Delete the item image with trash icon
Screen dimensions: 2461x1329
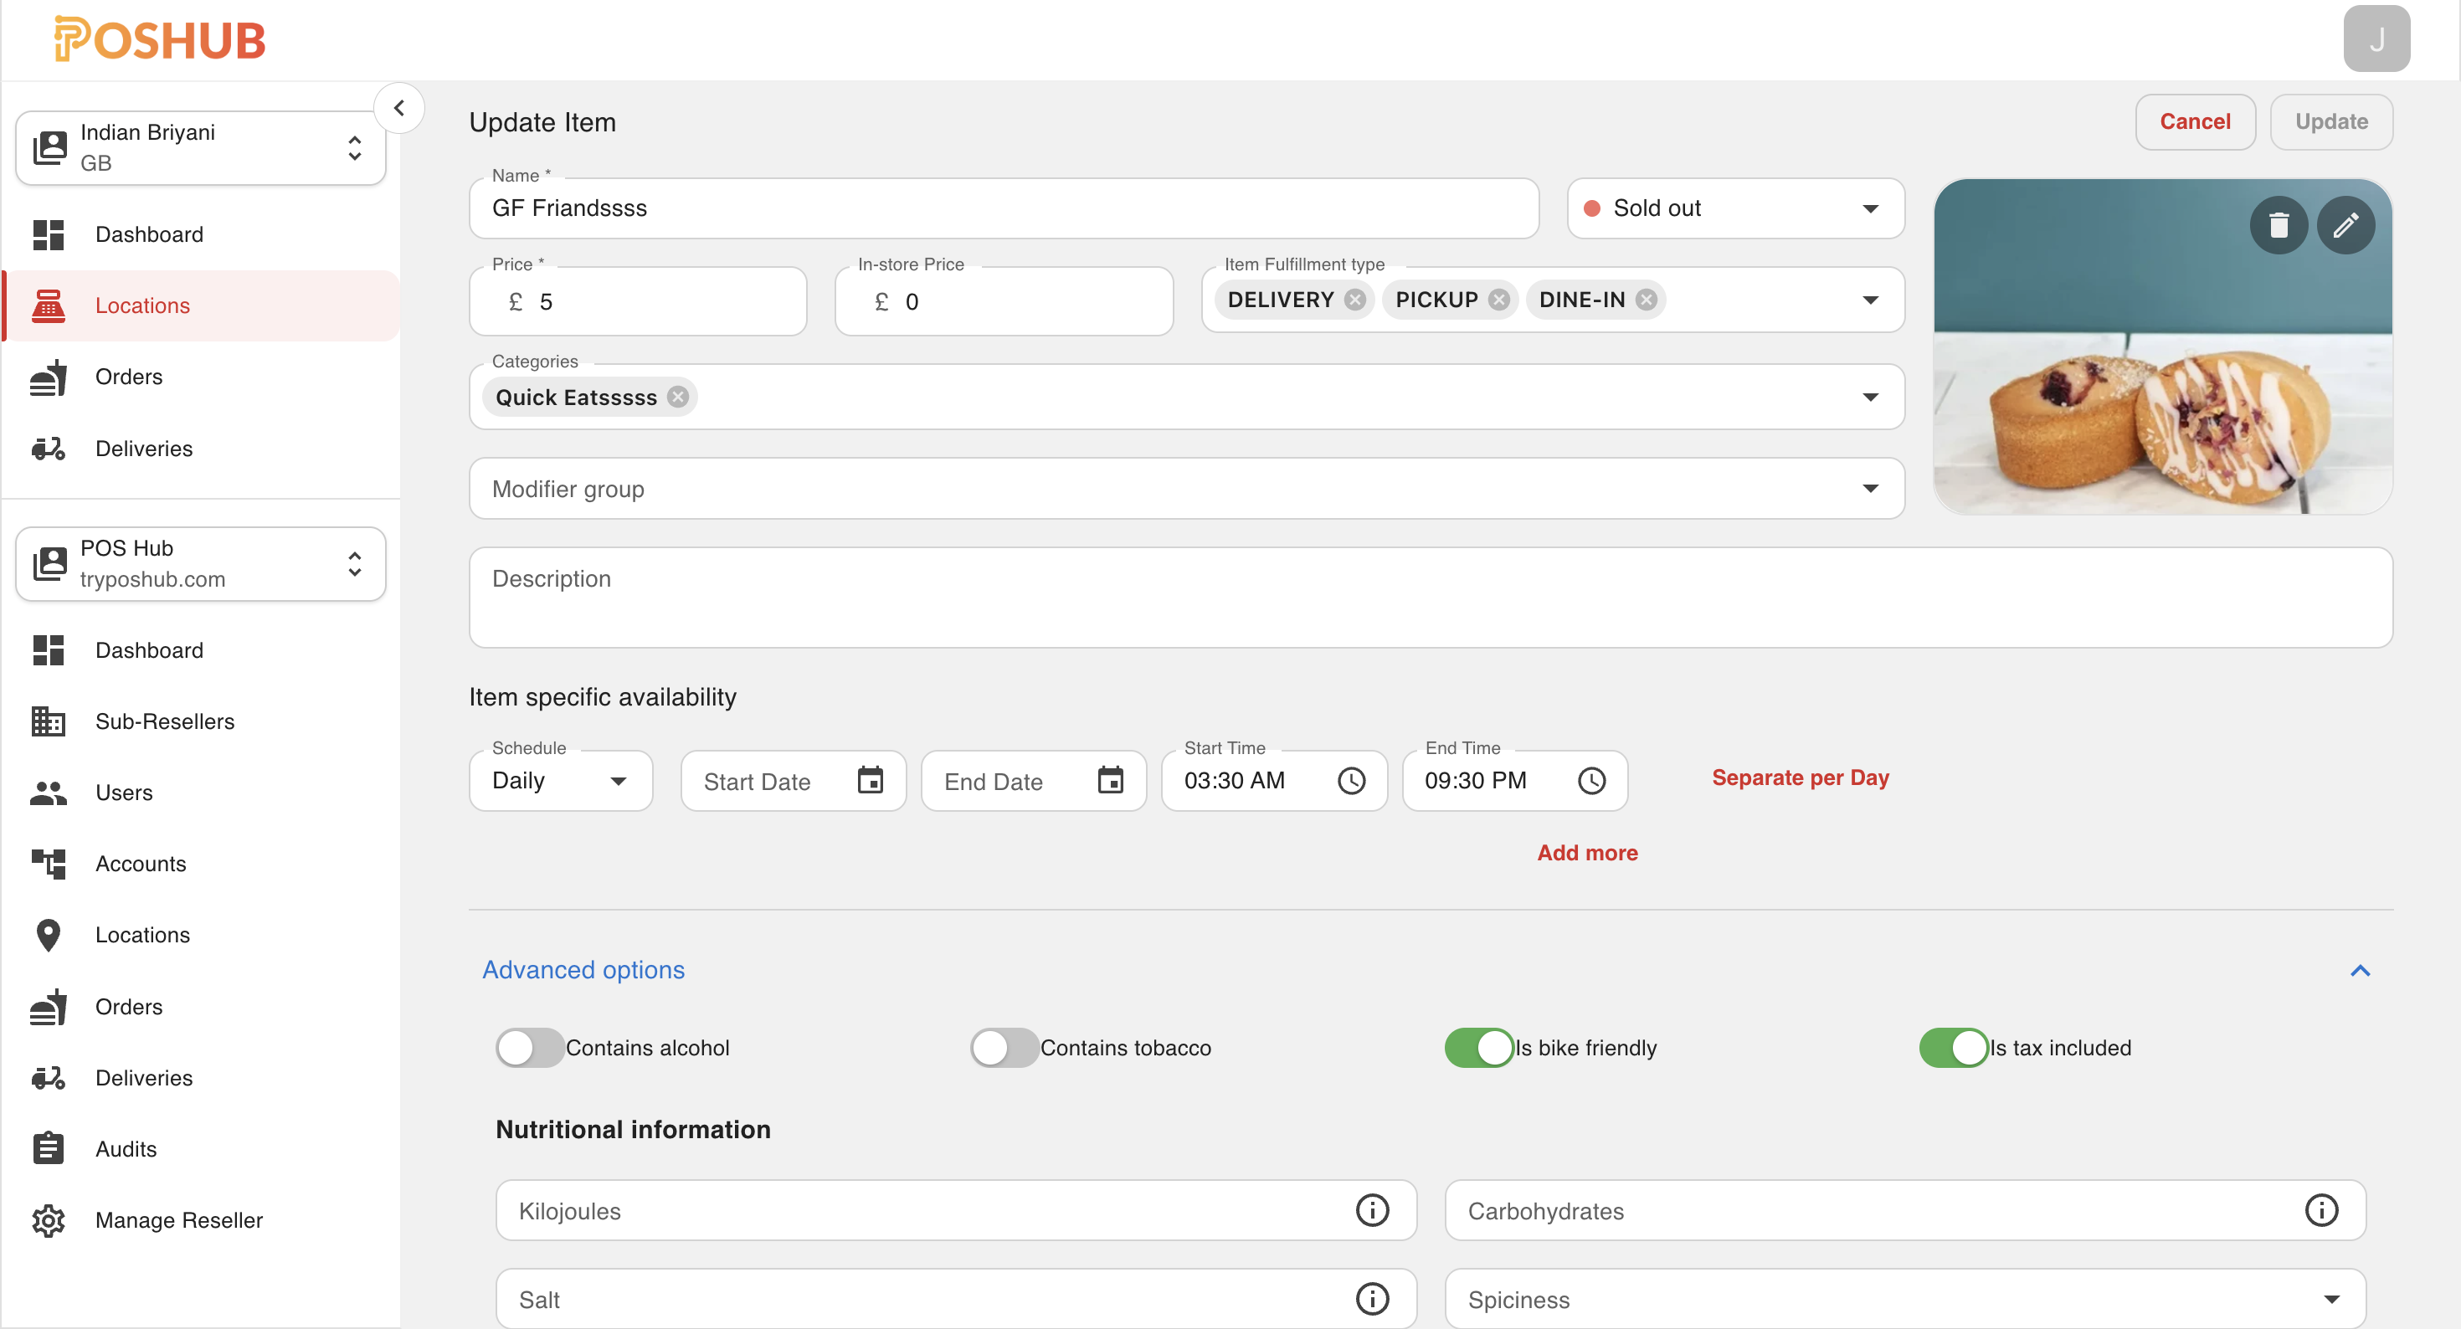tap(2278, 225)
